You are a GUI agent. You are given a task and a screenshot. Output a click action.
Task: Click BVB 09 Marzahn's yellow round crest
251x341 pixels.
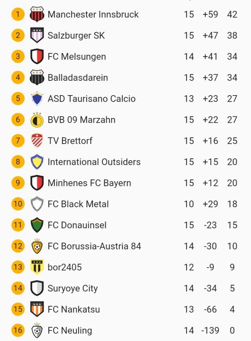(x=37, y=119)
